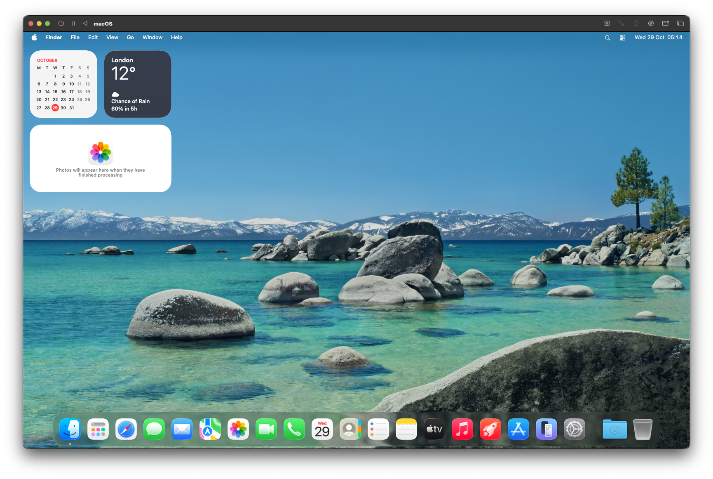This screenshot has height=479, width=713.
Task: Open the Finder View menu
Action: pyautogui.click(x=112, y=37)
